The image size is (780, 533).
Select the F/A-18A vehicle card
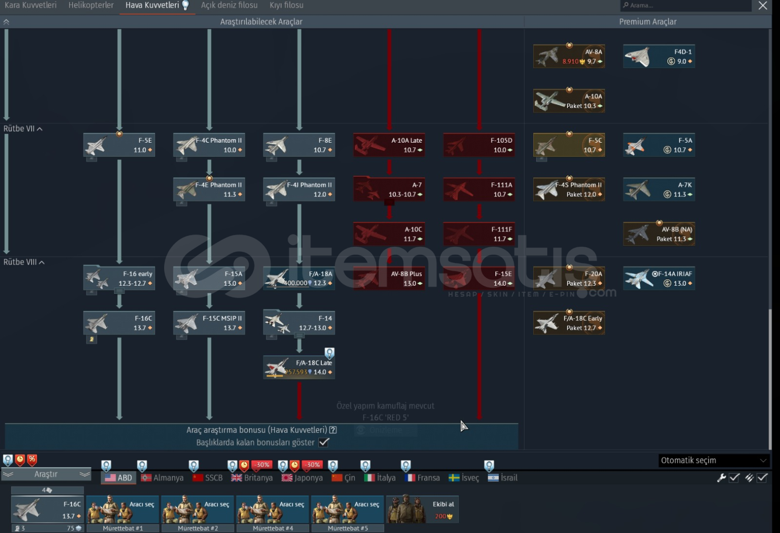tap(299, 278)
